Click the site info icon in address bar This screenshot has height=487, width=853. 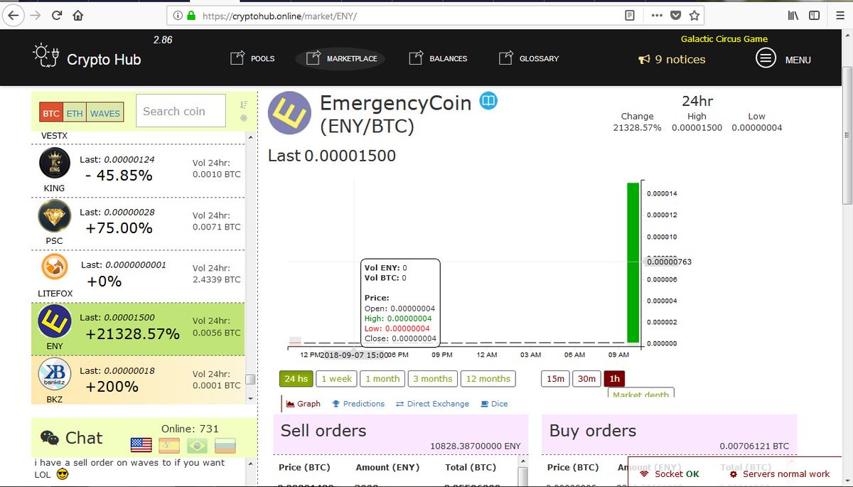(177, 15)
